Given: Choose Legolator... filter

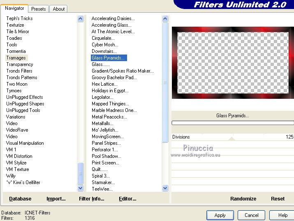Looking at the screenshot, I should click(102, 97).
